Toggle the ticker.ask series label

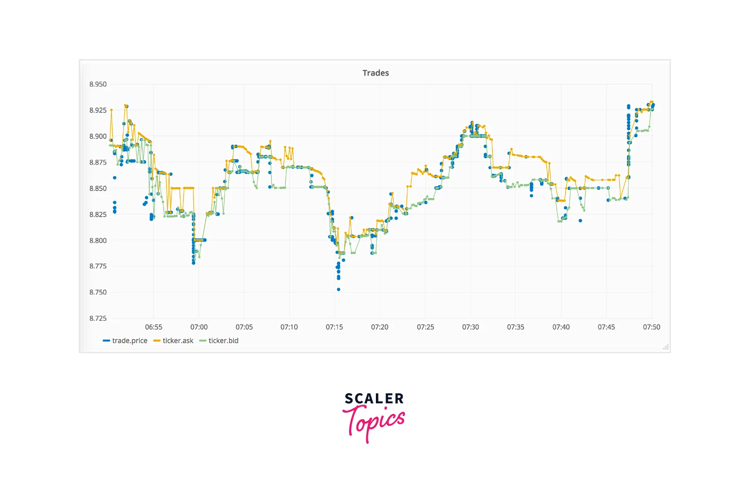coord(178,341)
